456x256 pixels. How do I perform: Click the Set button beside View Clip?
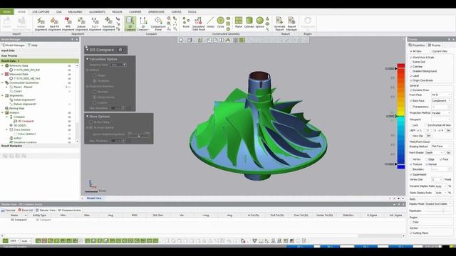coord(428,136)
